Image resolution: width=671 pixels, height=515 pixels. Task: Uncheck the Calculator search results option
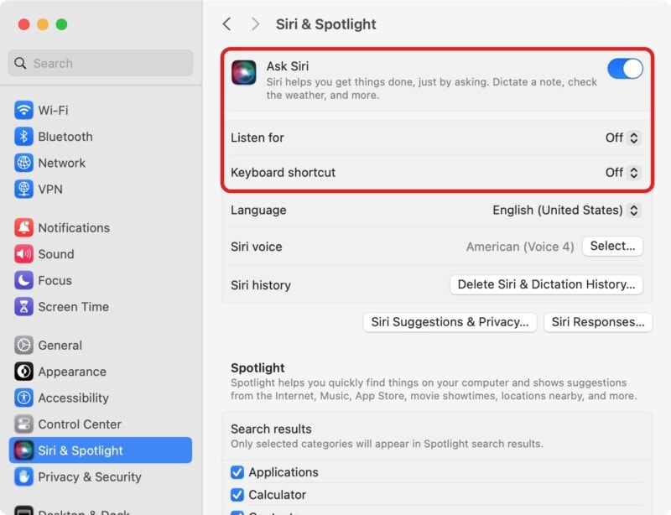pos(237,494)
